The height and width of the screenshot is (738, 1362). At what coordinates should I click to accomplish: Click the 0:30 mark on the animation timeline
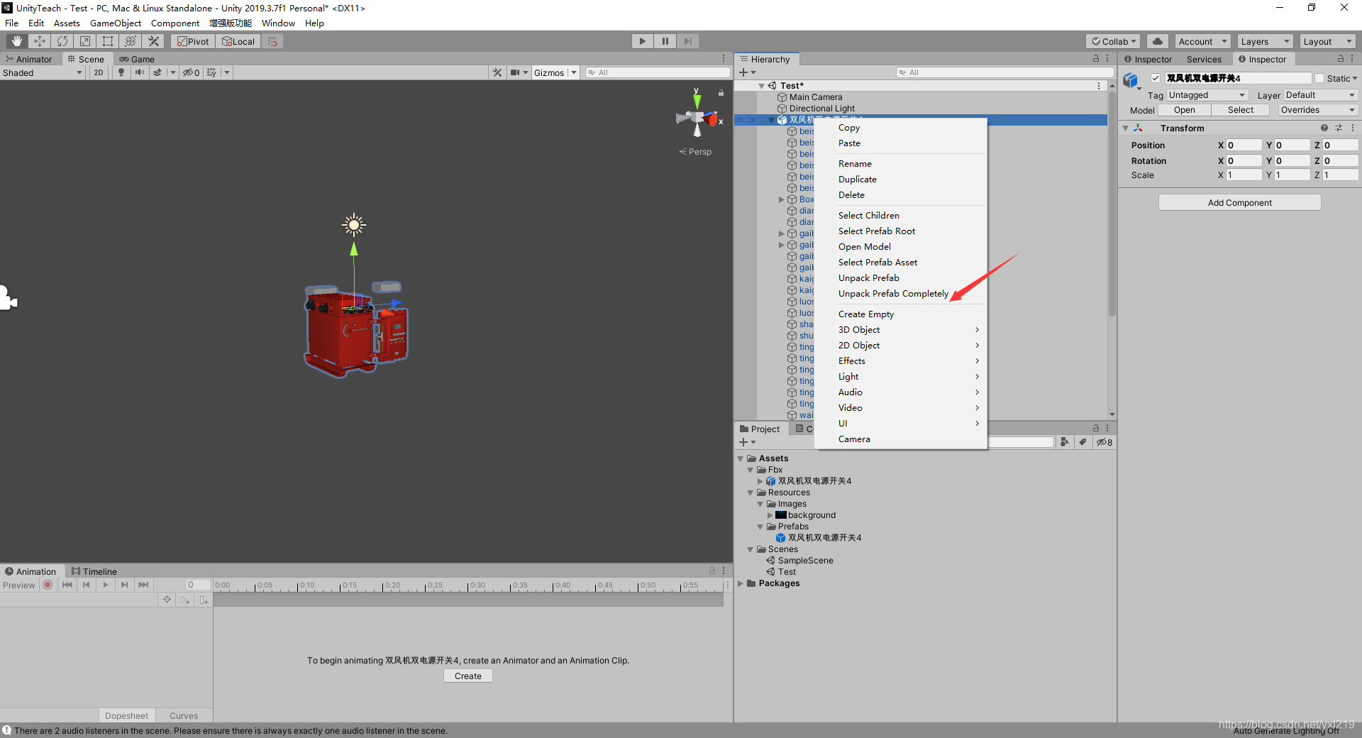click(x=477, y=585)
